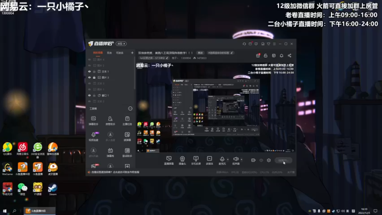Toggle the lock on the 图片 3 source
The width and height of the screenshot is (382, 215).
94,77
